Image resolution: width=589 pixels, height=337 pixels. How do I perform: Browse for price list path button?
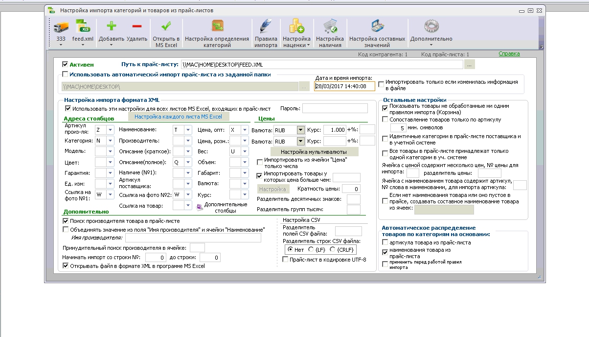pyautogui.click(x=469, y=64)
